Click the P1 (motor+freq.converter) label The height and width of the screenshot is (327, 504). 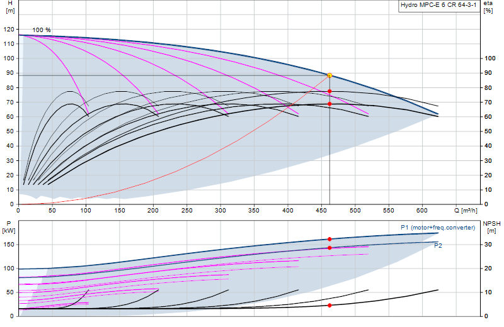[438, 228]
